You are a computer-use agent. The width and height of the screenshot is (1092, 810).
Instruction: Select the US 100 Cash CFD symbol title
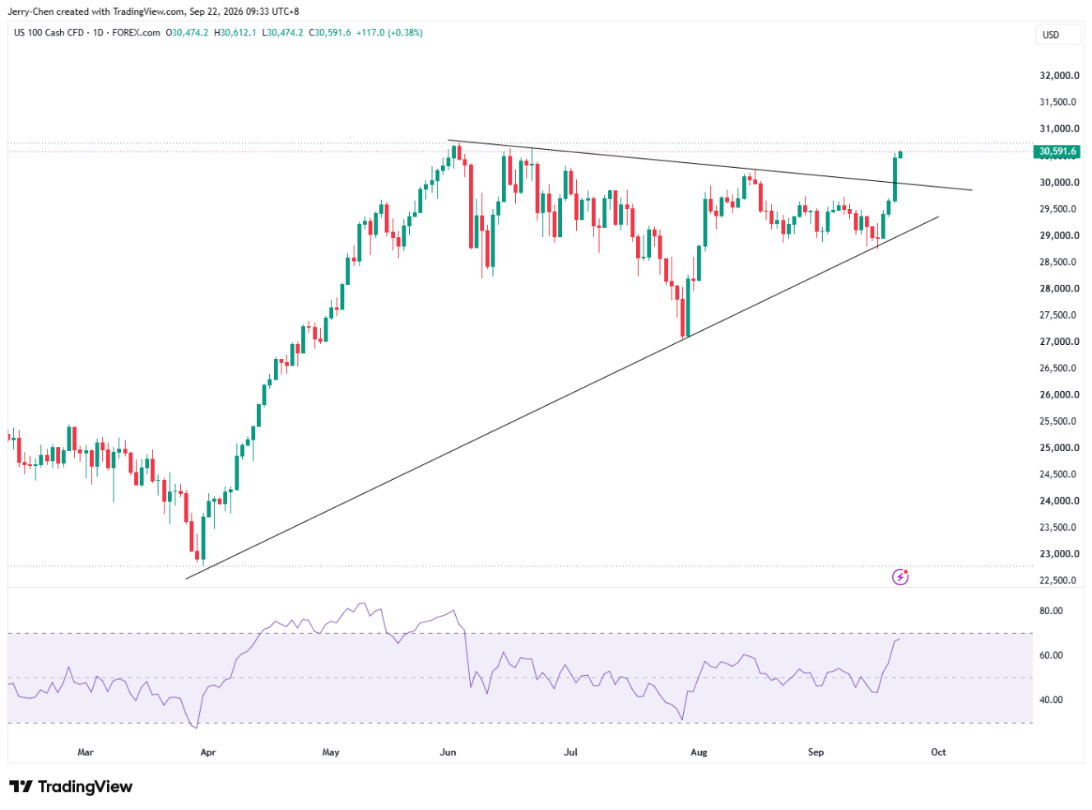point(49,33)
